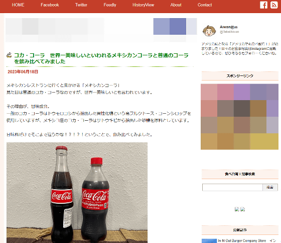
Task: Open the Contact navigation item
Action: 205,5
